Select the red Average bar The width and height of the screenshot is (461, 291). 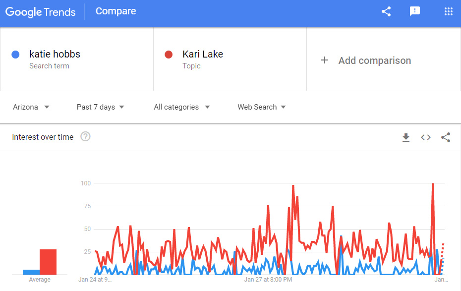(48, 262)
